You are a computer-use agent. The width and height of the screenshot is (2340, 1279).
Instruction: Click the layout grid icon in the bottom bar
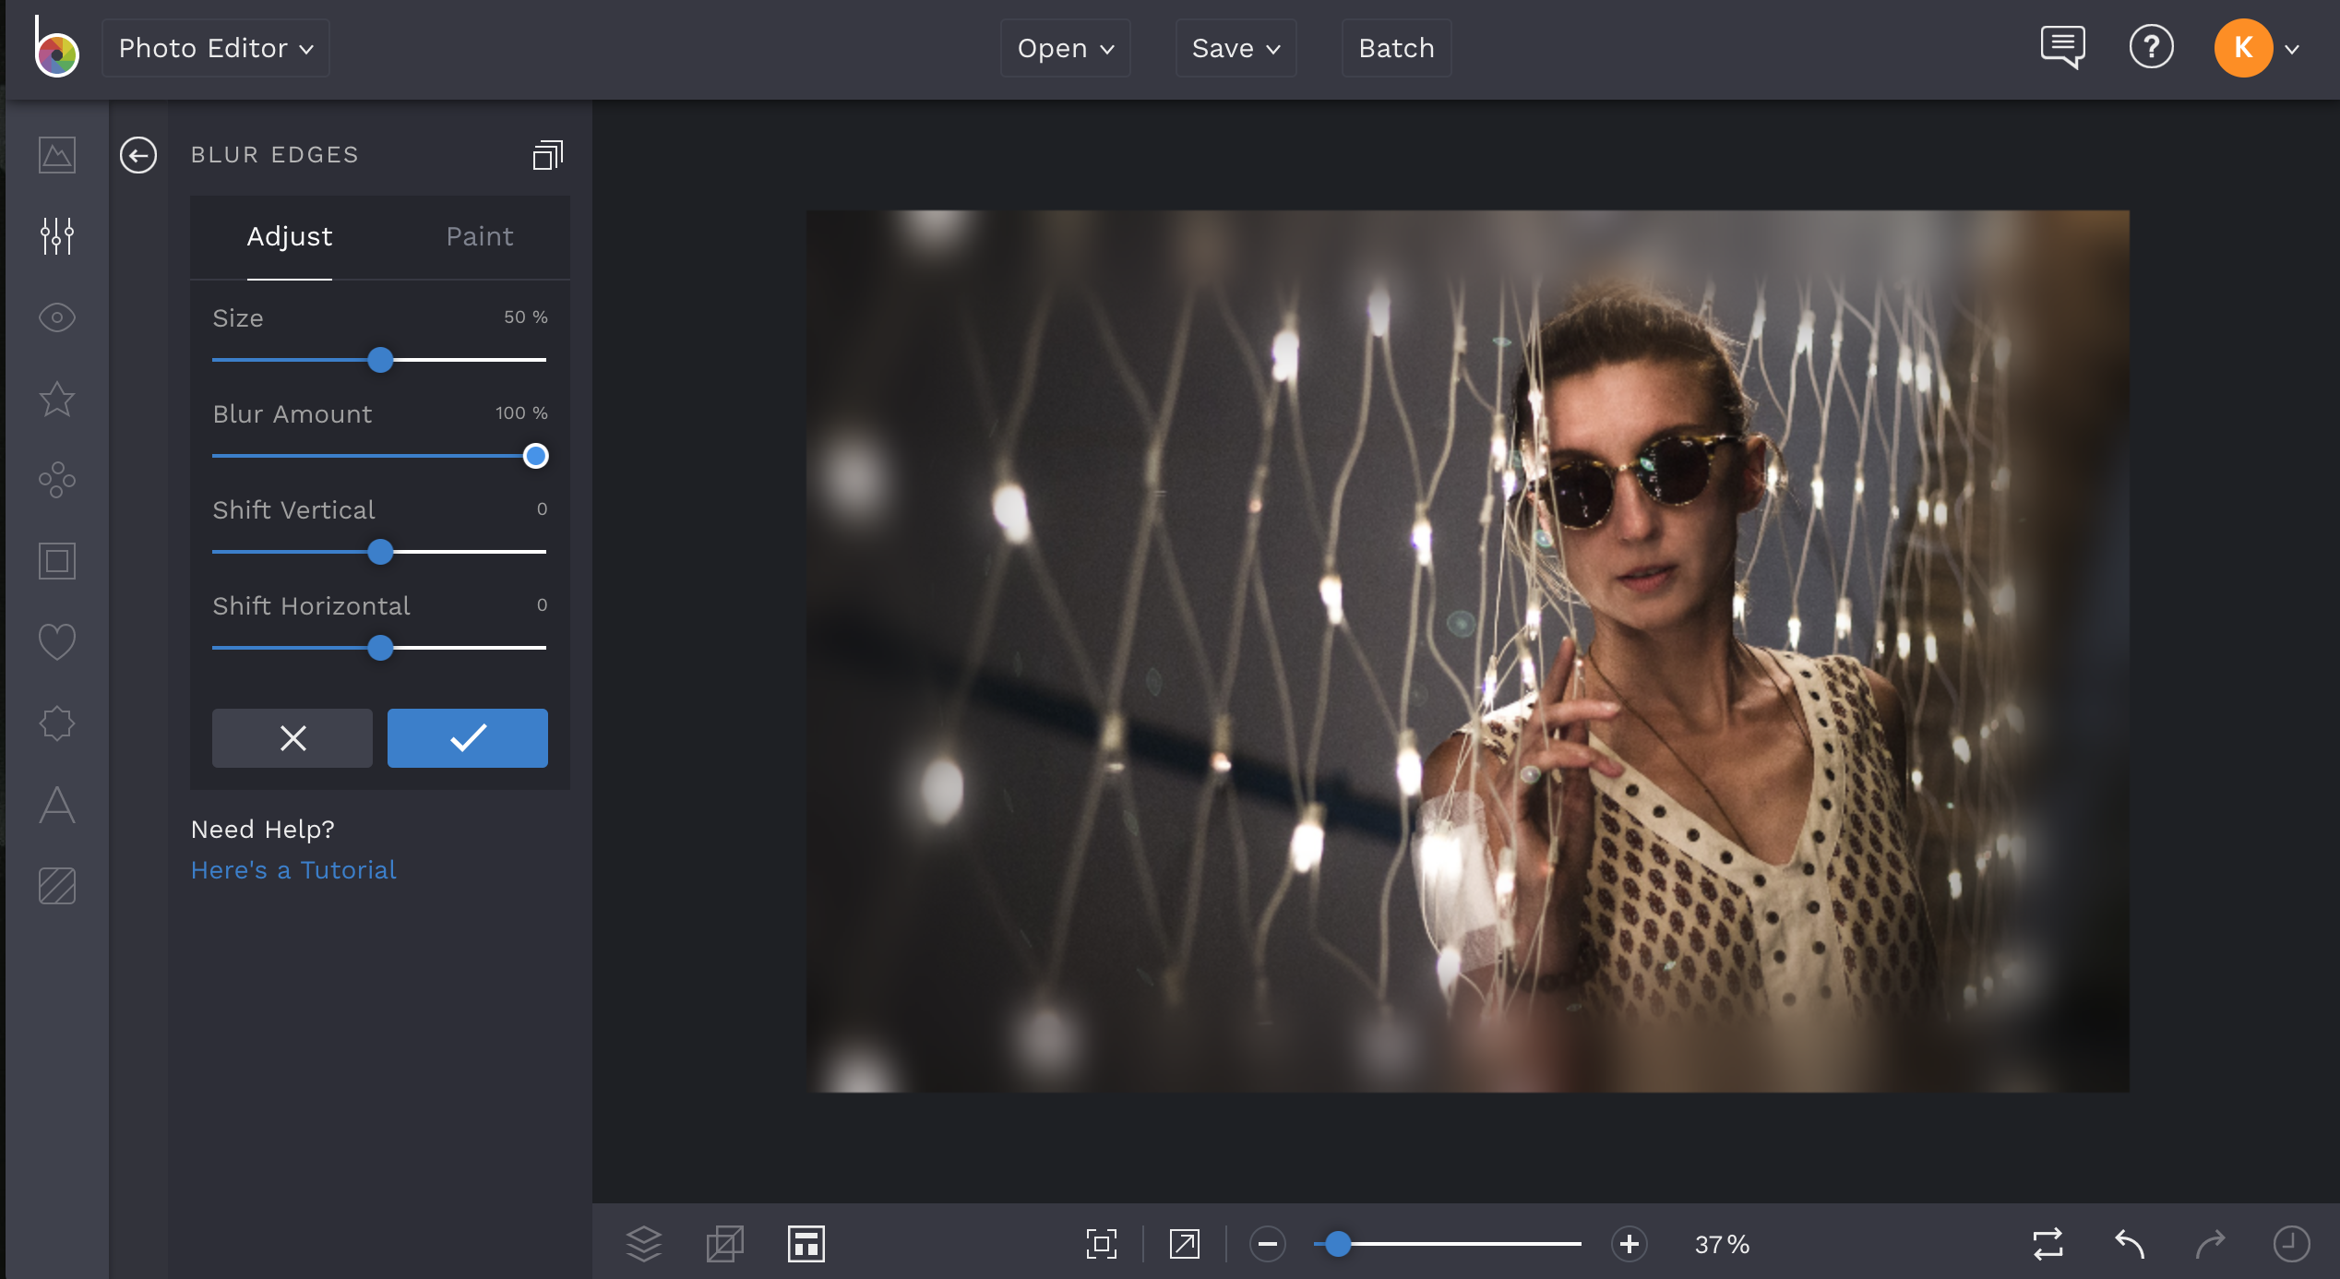click(x=806, y=1244)
